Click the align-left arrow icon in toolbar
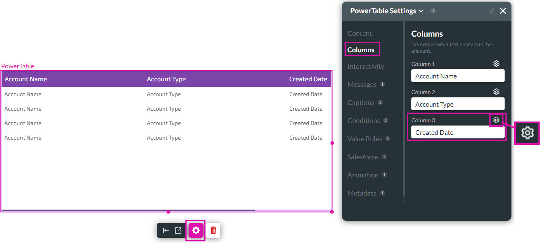This screenshot has height=243, width=540. pos(166,230)
